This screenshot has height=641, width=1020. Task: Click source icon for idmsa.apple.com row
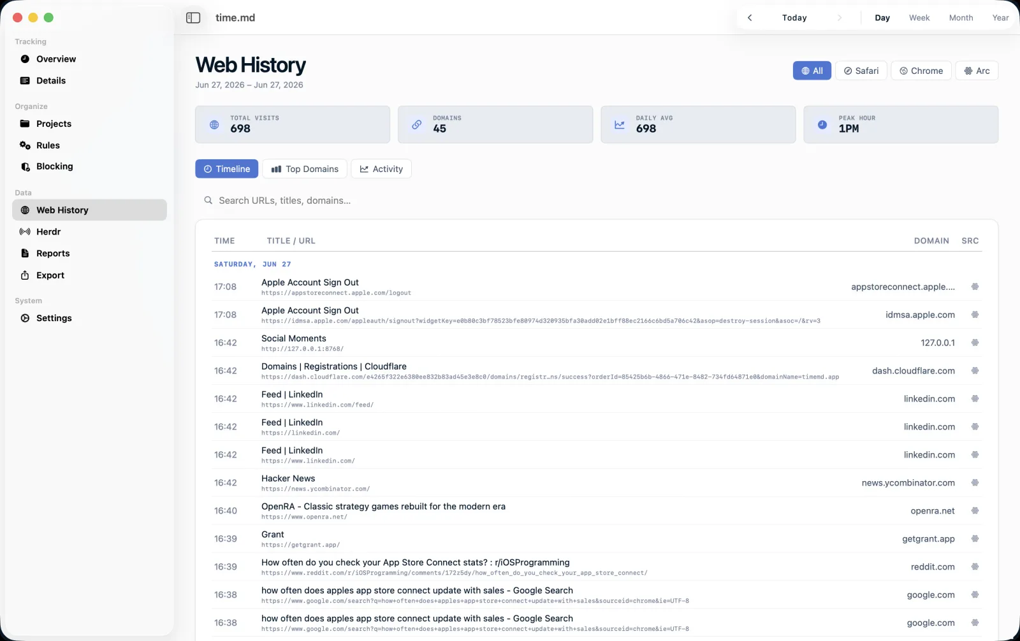[975, 315]
